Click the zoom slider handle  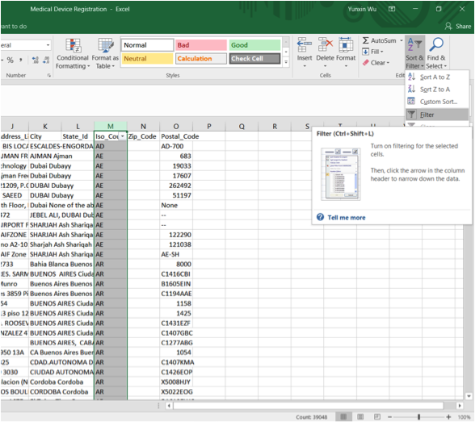419,417
